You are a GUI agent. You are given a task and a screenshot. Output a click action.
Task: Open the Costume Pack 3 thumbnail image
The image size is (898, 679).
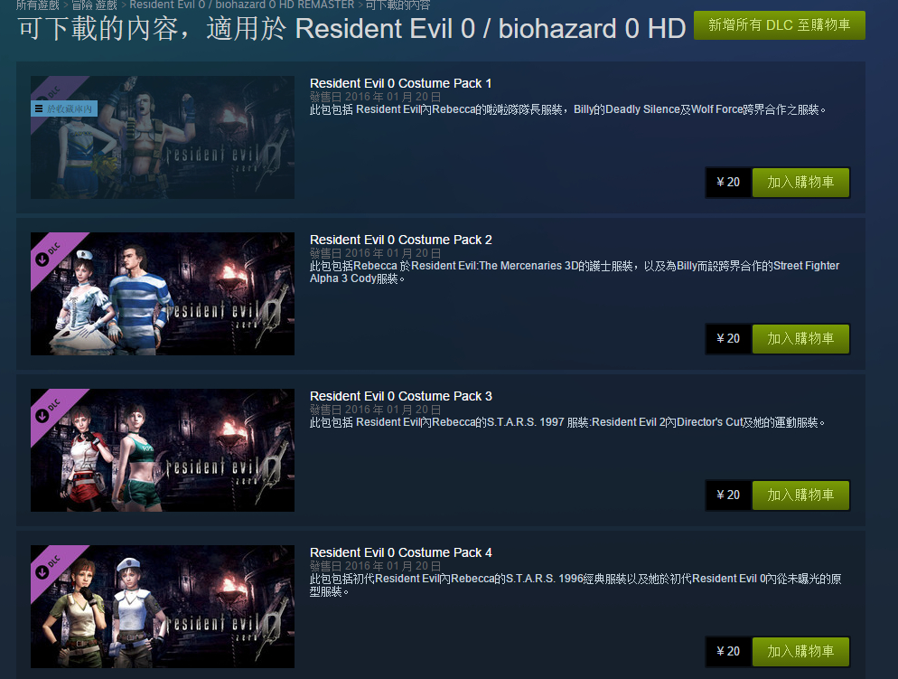tap(163, 450)
